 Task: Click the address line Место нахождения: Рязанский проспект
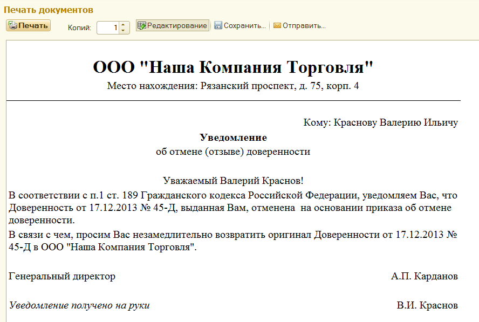coord(233,86)
